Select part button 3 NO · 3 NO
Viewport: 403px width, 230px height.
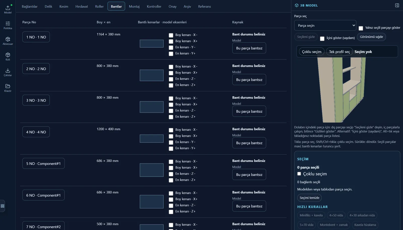click(36, 100)
